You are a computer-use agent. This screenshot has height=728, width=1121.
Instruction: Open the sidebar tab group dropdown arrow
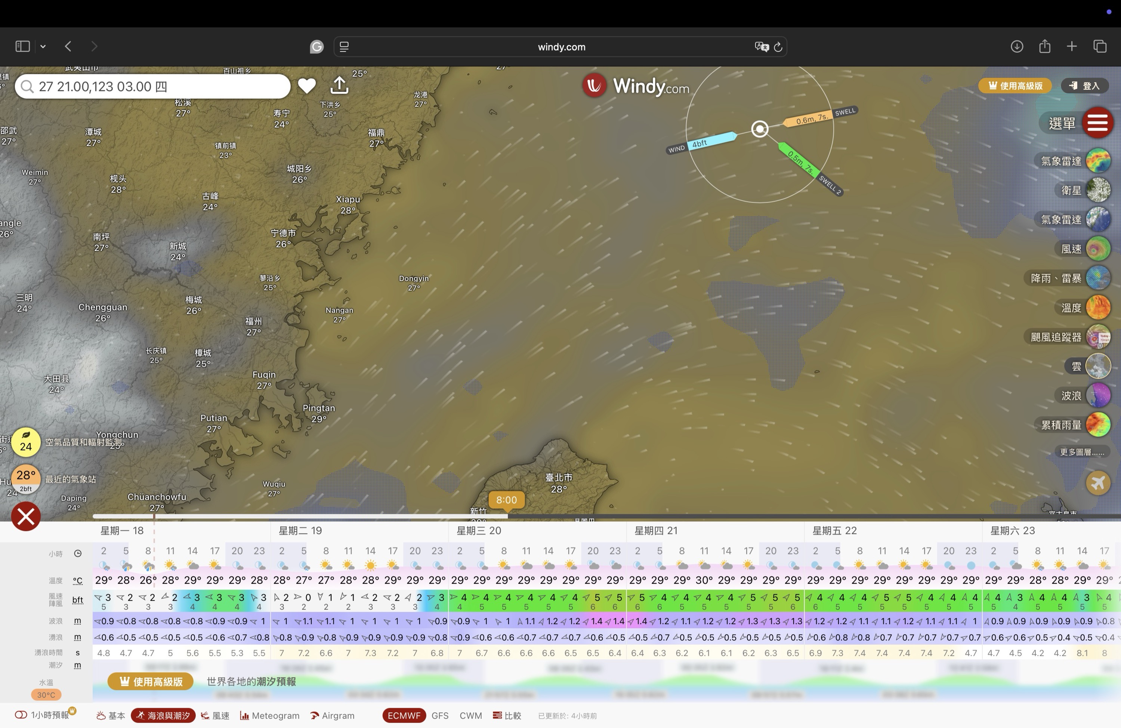click(43, 46)
